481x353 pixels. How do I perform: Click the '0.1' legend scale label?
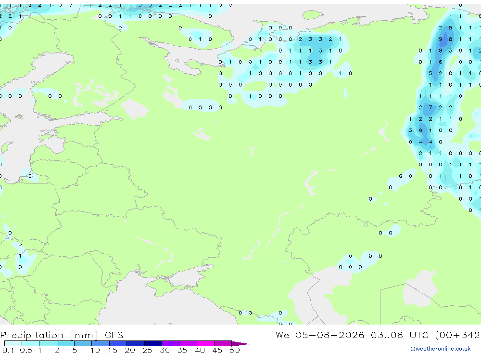8,350
